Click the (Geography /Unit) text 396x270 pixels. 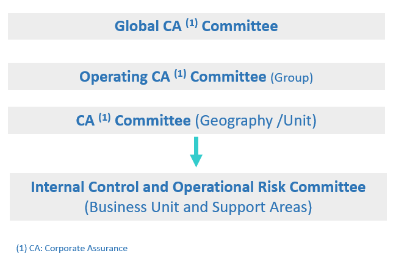(256, 121)
